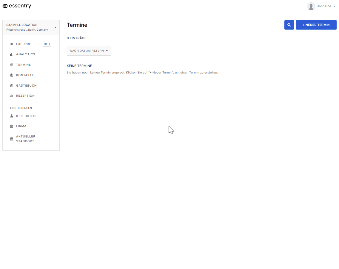The width and height of the screenshot is (339, 269).
Task: Click John Doe avatar picture
Action: tap(311, 6)
